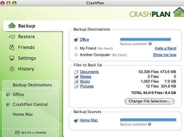Click the Invite a friend link

pyautogui.click(x=165, y=48)
